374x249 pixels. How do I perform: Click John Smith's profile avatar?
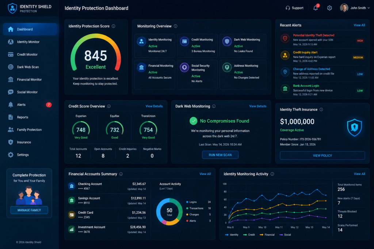tap(344, 8)
